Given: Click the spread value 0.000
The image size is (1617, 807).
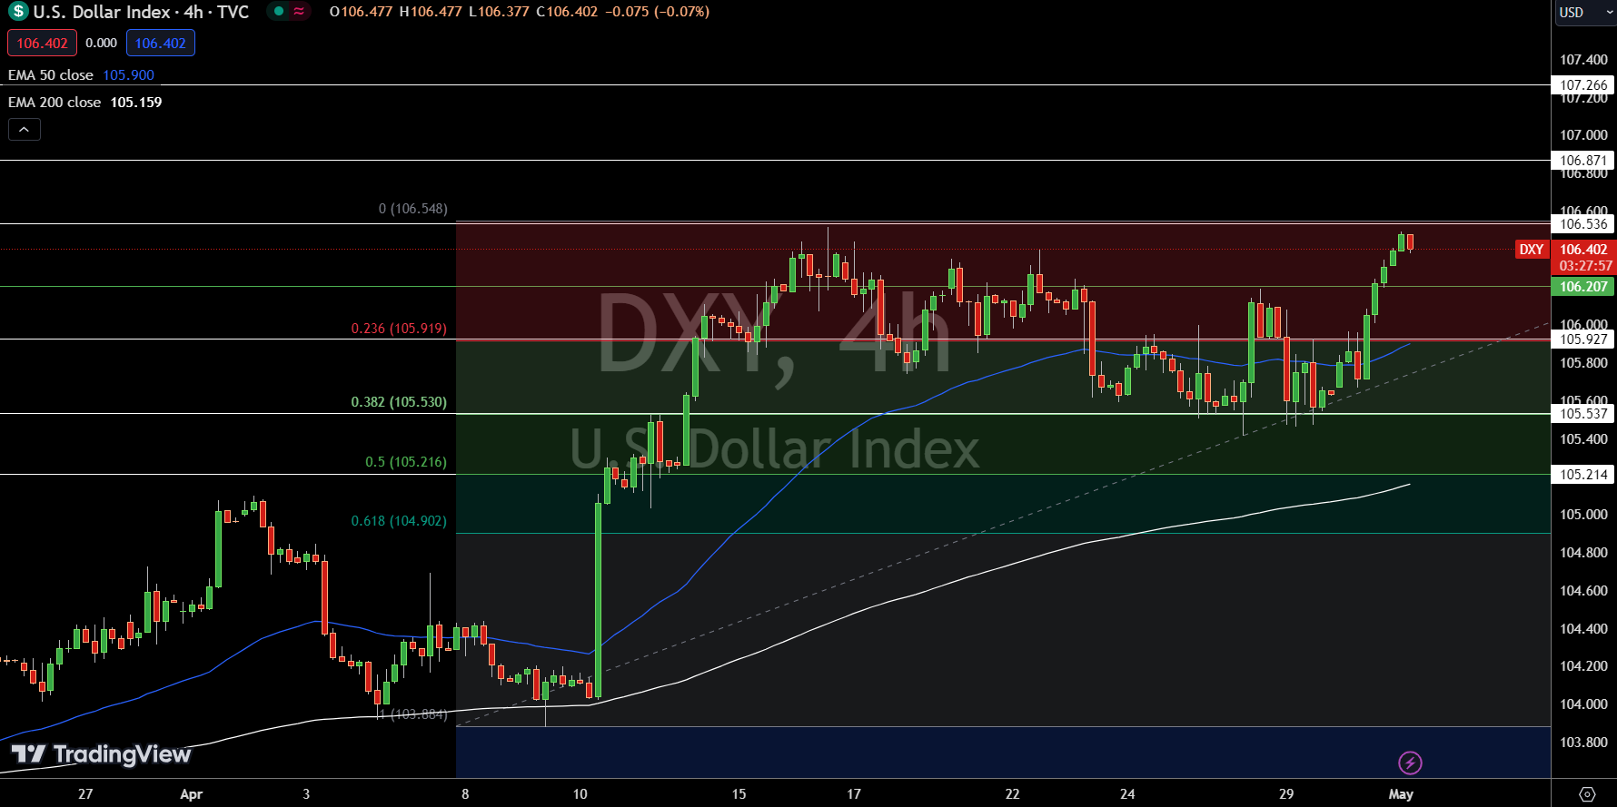Looking at the screenshot, I should tap(101, 43).
